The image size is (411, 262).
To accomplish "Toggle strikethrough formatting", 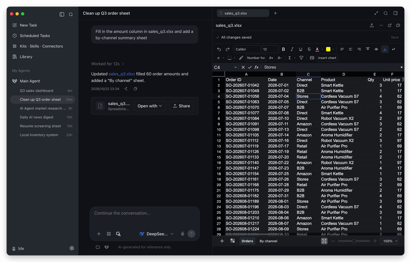I will point(309,49).
